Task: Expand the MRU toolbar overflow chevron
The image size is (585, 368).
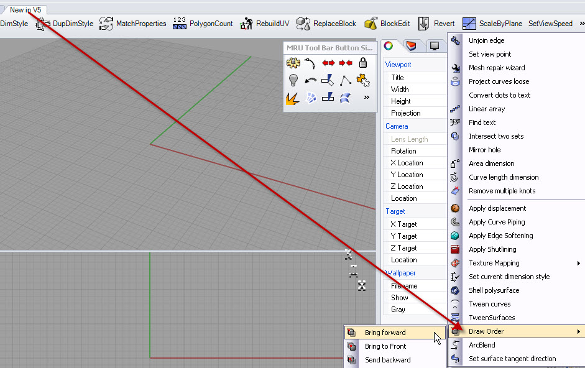Action: [367, 98]
